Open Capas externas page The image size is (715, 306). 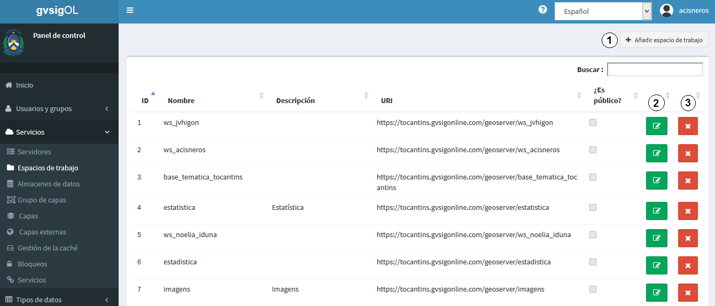pos(43,232)
